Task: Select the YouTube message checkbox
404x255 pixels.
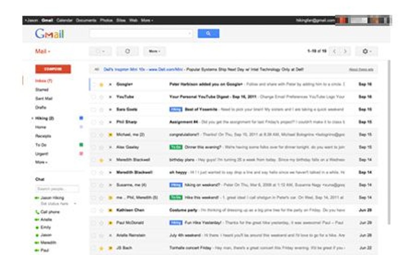Action: (x=93, y=97)
